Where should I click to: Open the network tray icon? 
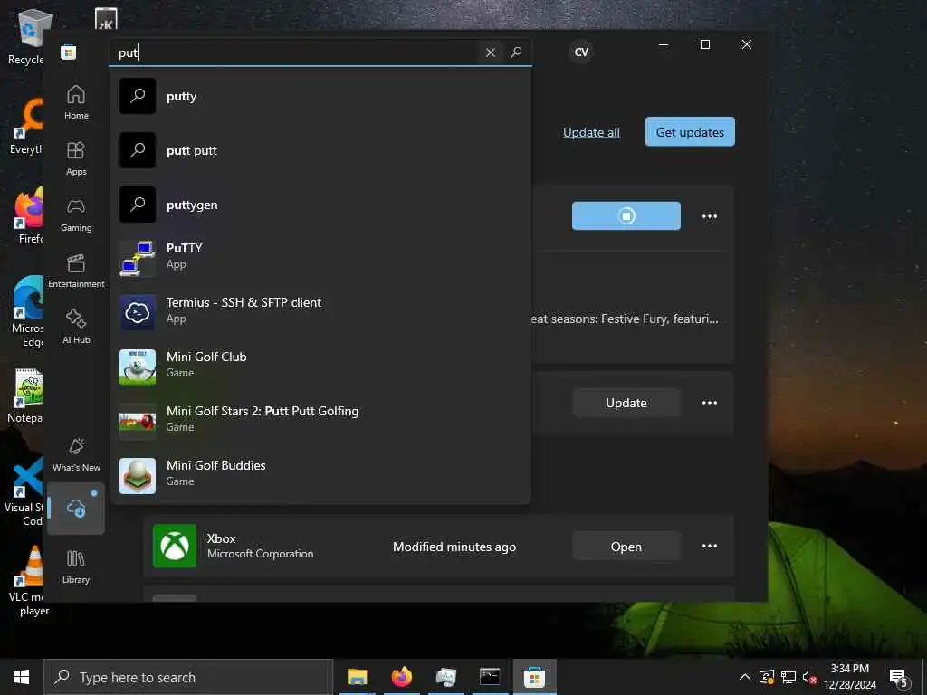[788, 677]
